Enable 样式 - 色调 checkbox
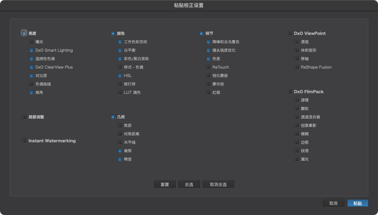This screenshot has width=378, height=215. 120,67
